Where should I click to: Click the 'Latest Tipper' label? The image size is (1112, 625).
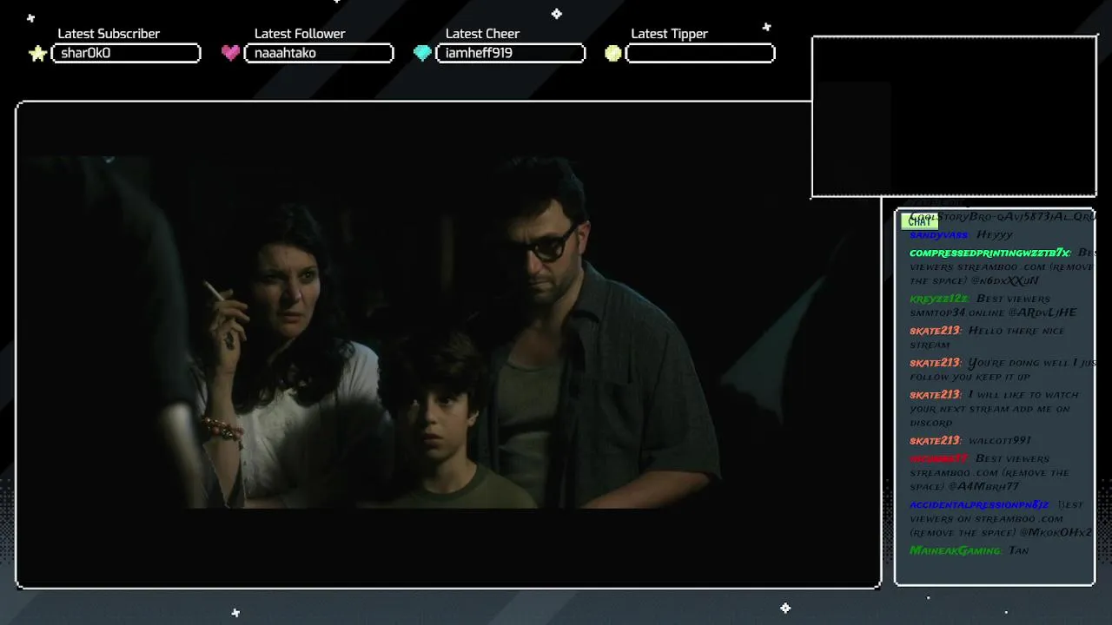669,34
